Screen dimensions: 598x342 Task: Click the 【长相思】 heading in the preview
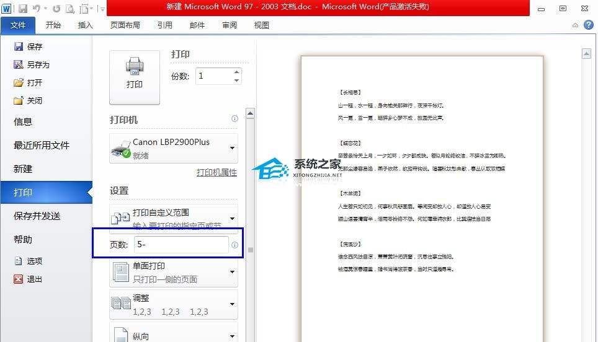tap(350, 92)
